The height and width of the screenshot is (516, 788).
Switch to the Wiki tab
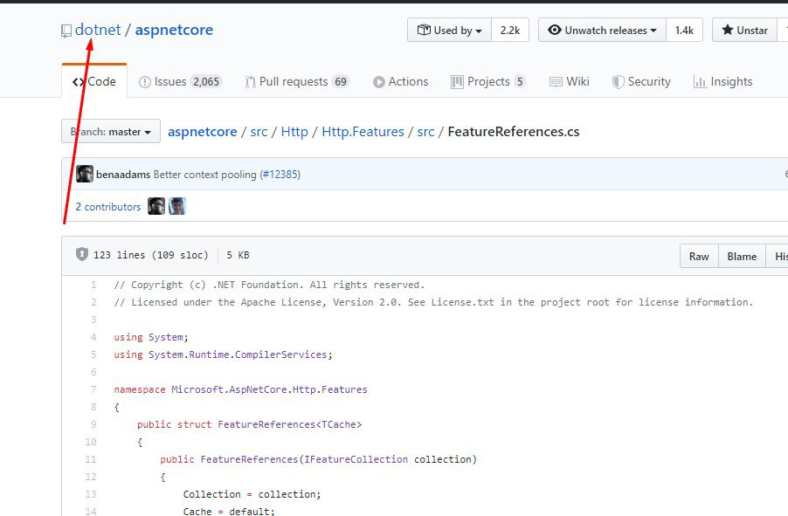pos(569,81)
